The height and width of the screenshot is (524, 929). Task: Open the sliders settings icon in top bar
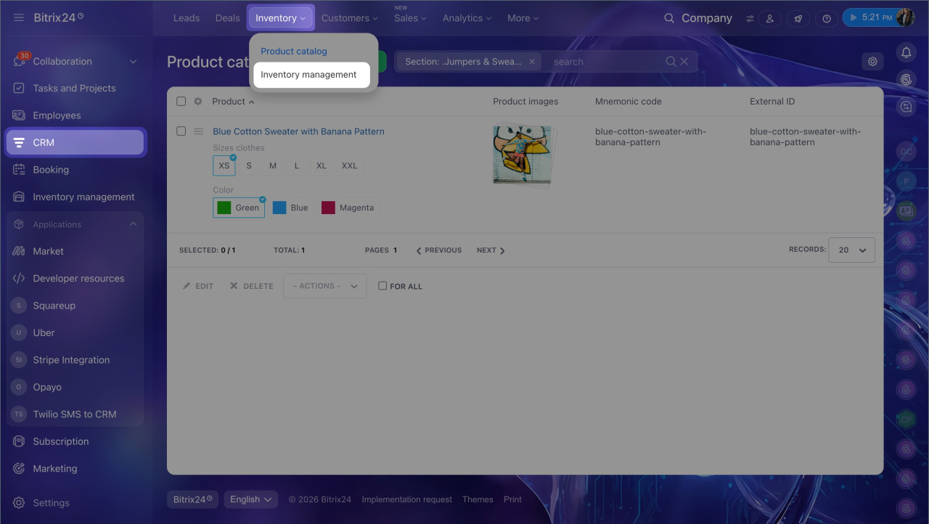tap(750, 18)
